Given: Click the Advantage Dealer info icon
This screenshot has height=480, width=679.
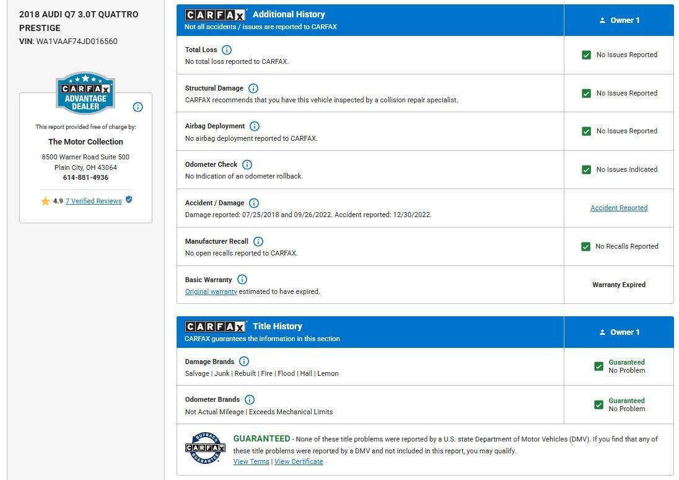Looking at the screenshot, I should click(x=138, y=107).
